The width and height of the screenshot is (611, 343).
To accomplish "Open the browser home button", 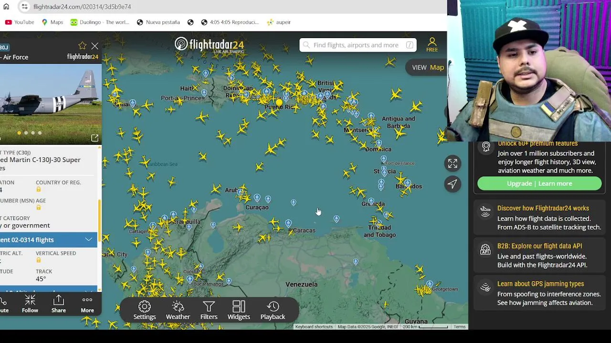I will coord(6,7).
